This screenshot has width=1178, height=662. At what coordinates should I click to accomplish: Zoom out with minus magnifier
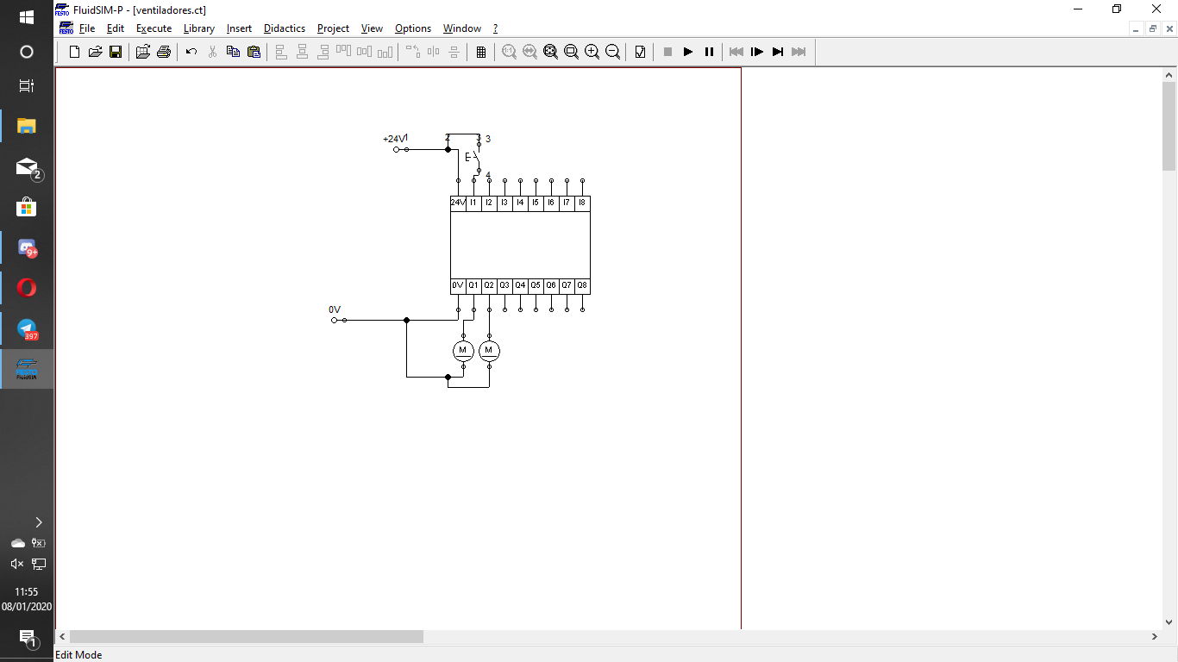tap(612, 52)
